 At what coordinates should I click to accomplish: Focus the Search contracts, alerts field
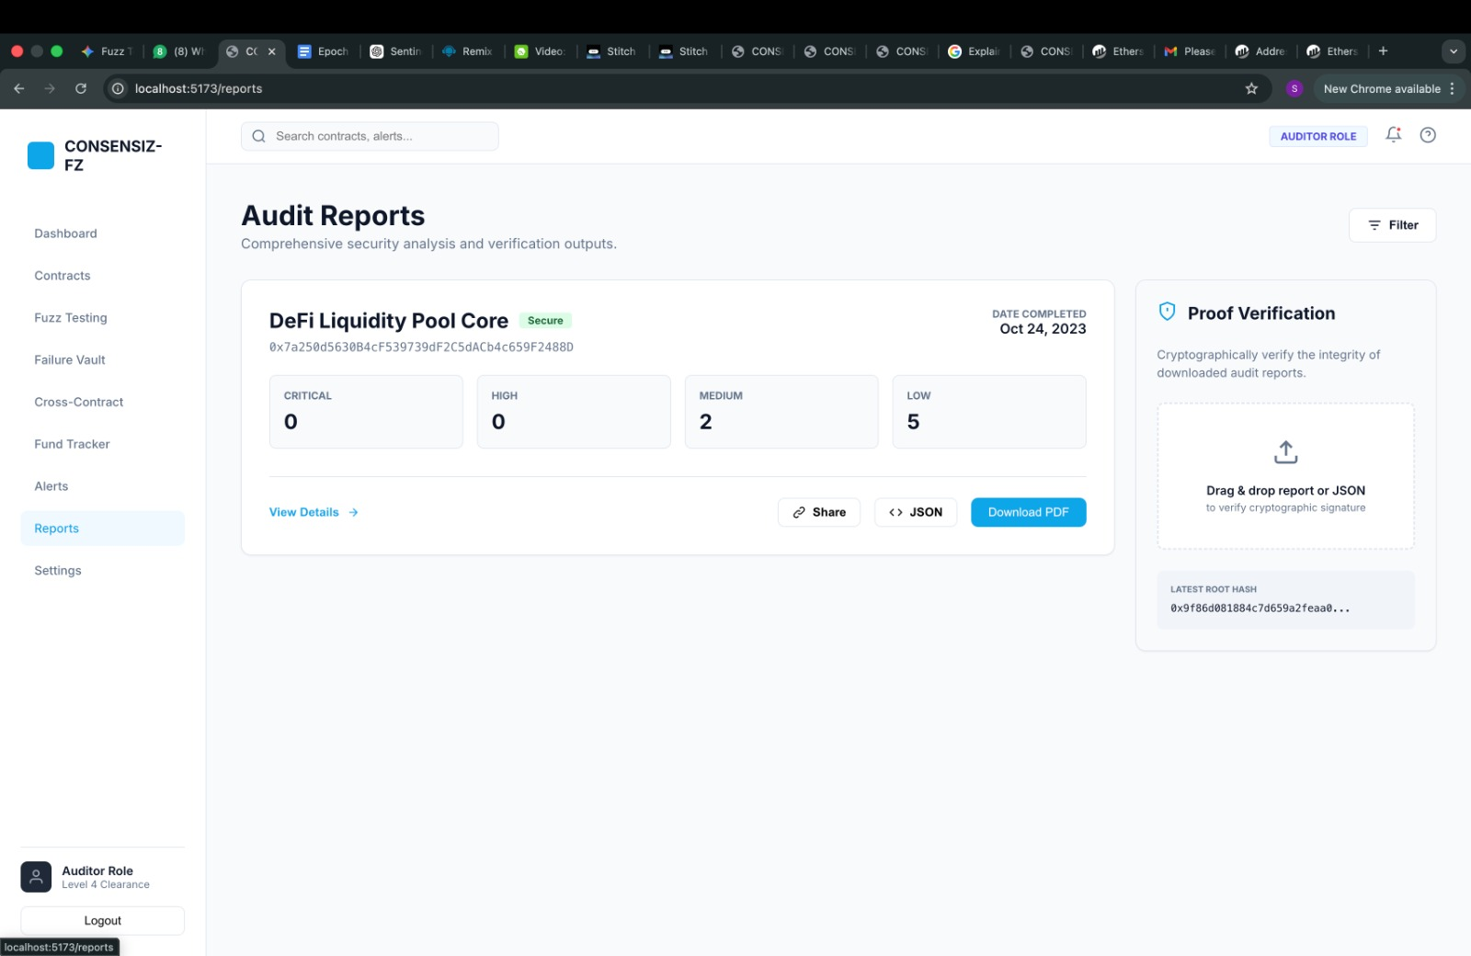[370, 136]
